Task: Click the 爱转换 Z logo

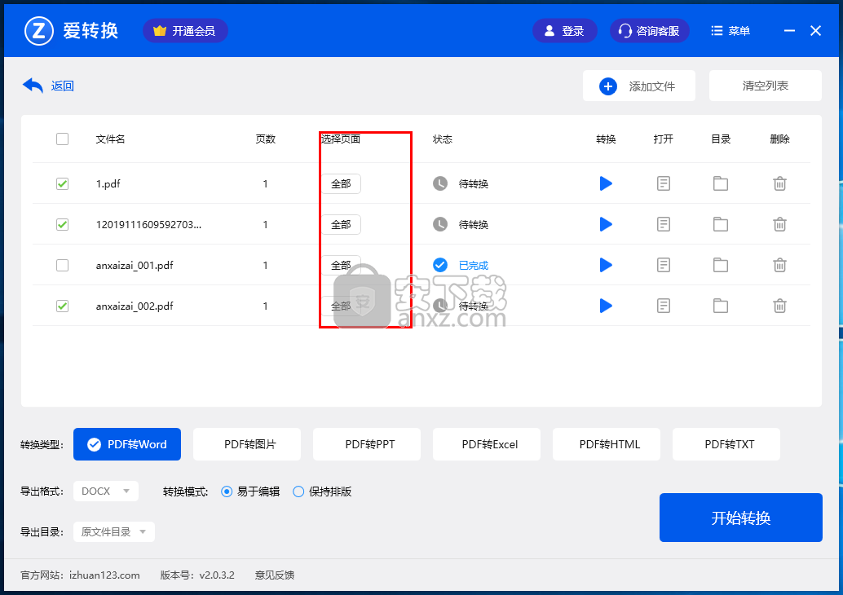Action: coord(38,31)
